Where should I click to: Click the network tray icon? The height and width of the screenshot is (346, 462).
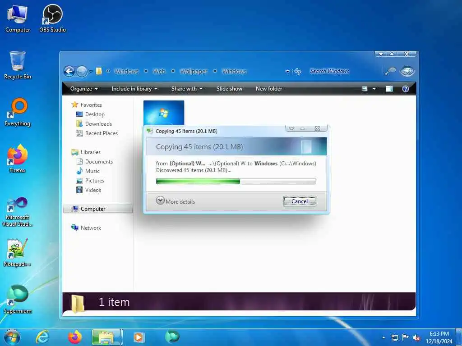click(x=394, y=337)
